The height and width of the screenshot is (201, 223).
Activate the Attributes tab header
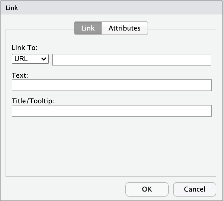125,28
